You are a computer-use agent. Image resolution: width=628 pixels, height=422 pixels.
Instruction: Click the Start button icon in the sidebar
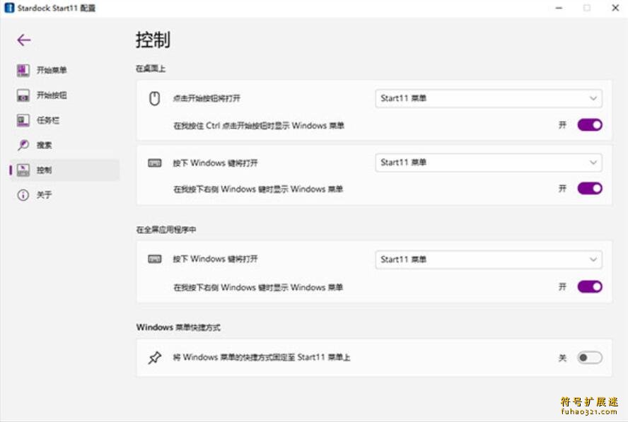[x=23, y=95]
